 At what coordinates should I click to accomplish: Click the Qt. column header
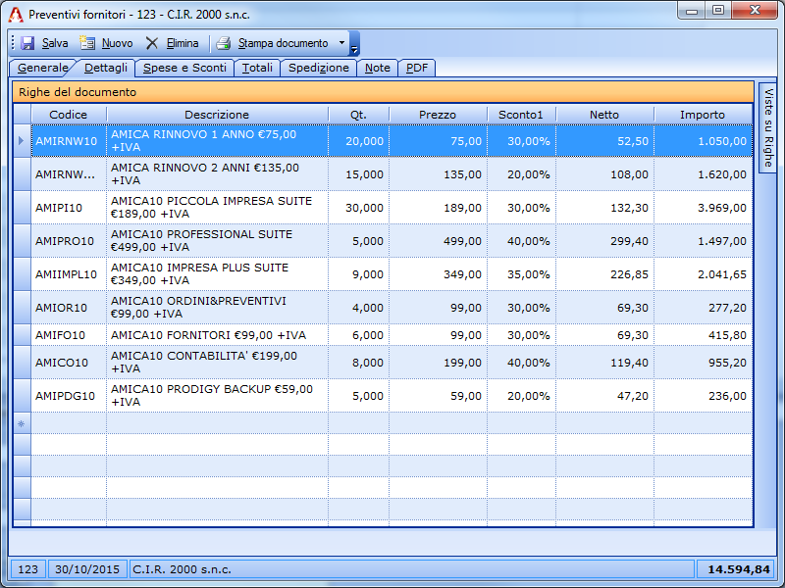click(358, 115)
